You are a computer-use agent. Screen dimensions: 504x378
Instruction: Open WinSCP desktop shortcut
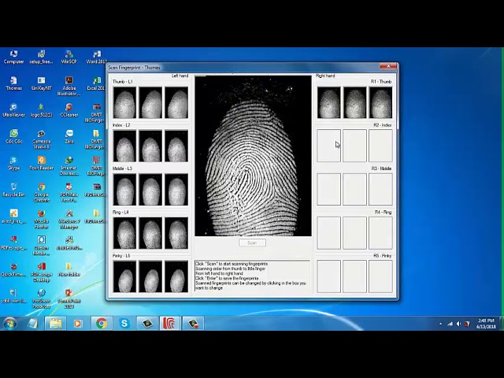69,57
